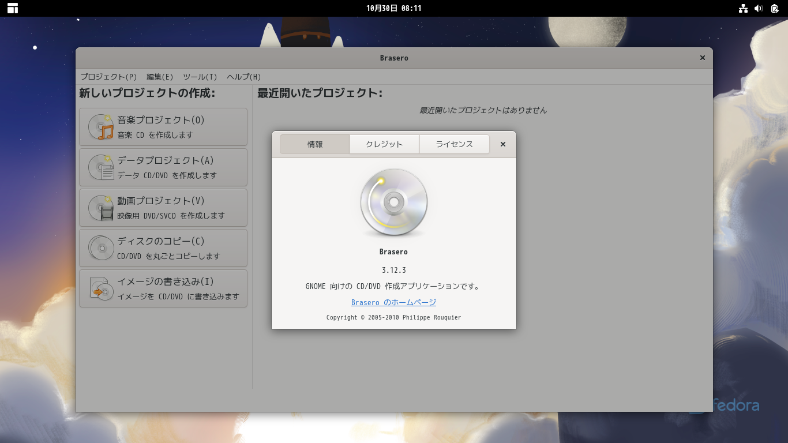Start a new 音楽プロジェクト(O) project
This screenshot has width=788, height=443.
coord(163,127)
